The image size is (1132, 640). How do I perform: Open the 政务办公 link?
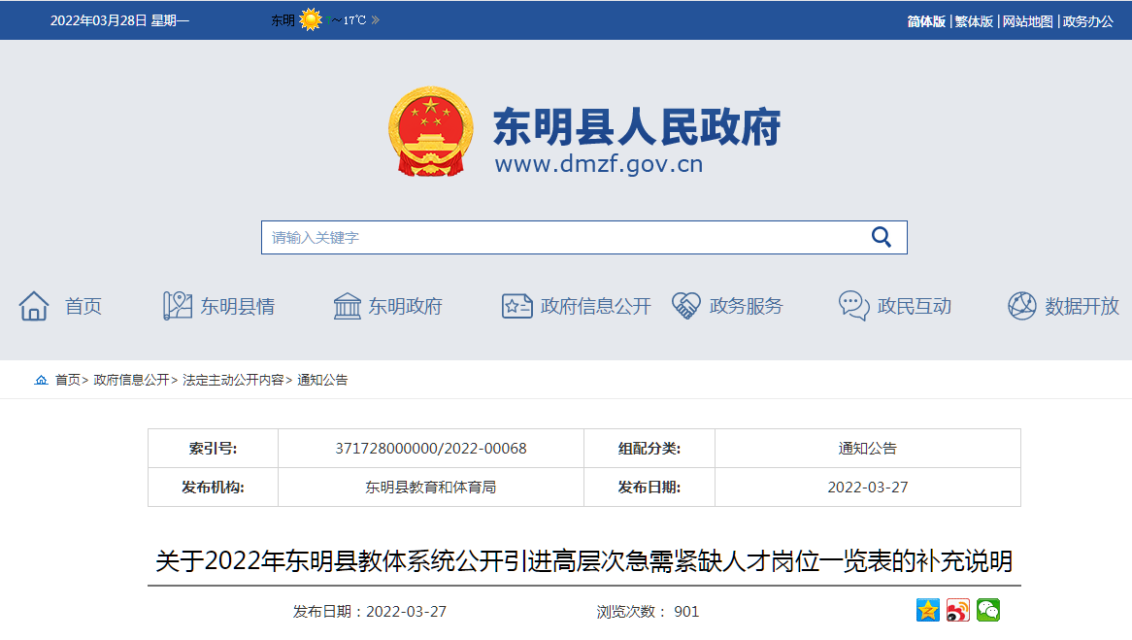coord(1088,21)
